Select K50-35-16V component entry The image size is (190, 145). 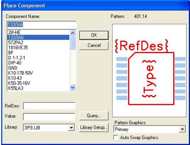(x=38, y=83)
